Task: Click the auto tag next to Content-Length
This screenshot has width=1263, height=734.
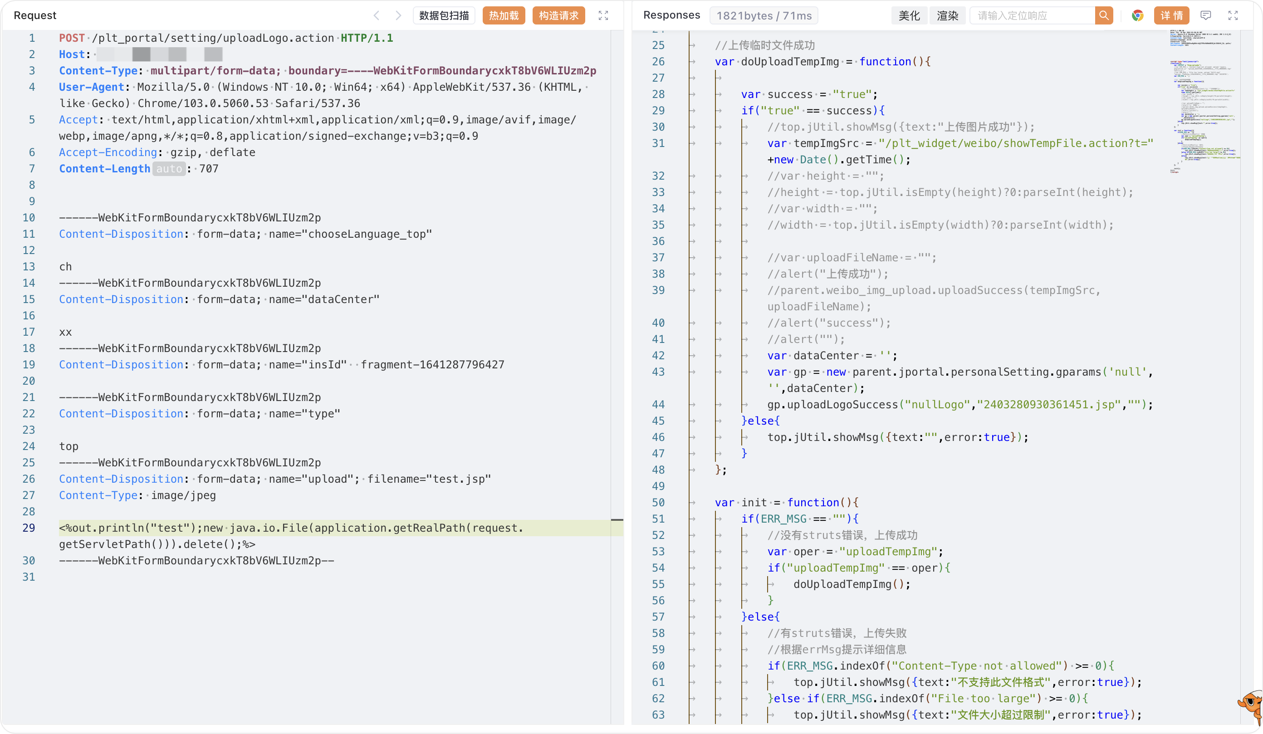Action: 169,169
